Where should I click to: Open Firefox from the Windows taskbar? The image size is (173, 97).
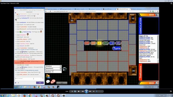click(x=25, y=95)
